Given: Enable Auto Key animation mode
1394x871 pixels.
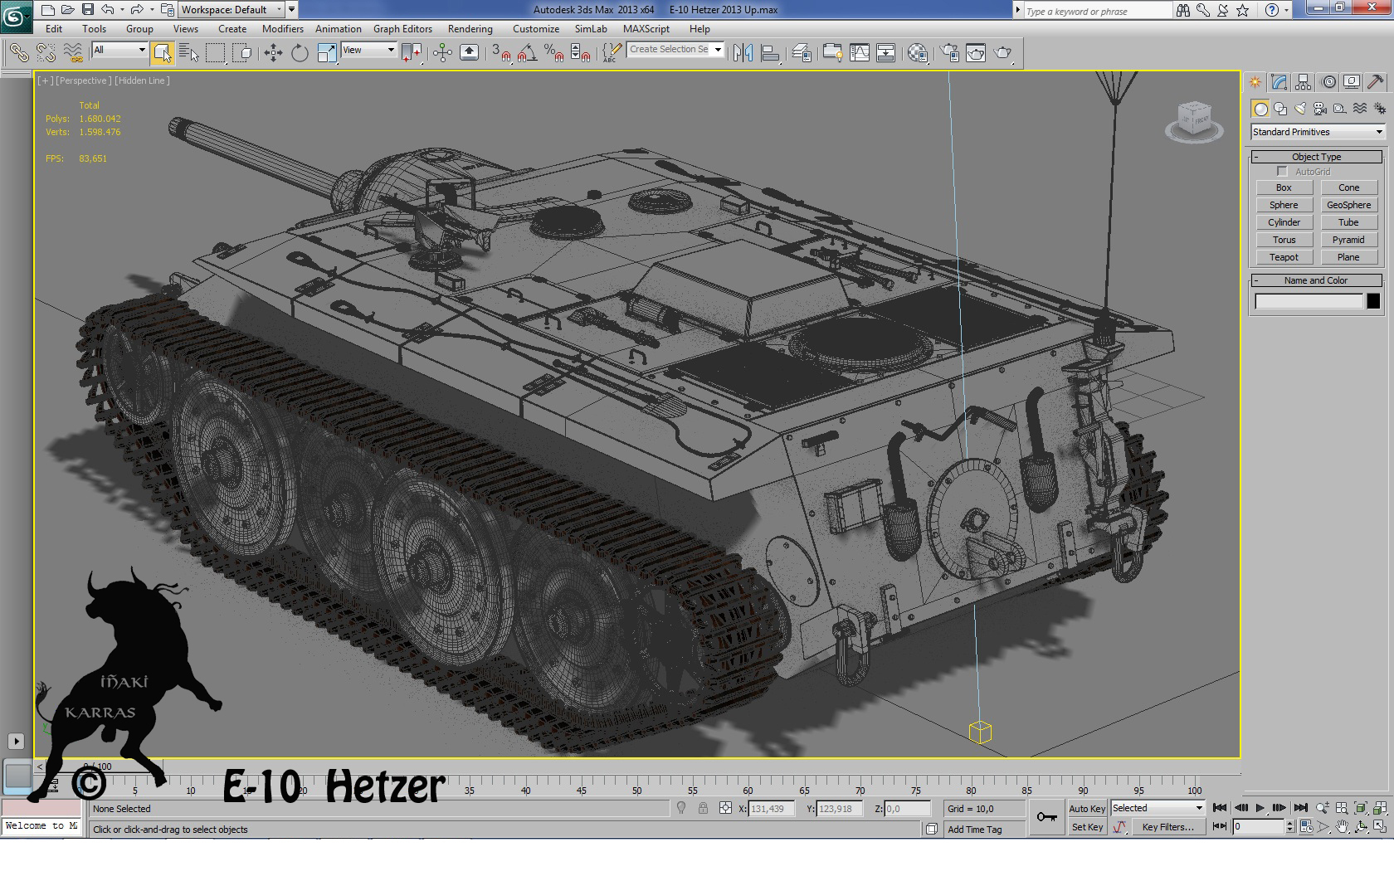Looking at the screenshot, I should coord(1086,807).
